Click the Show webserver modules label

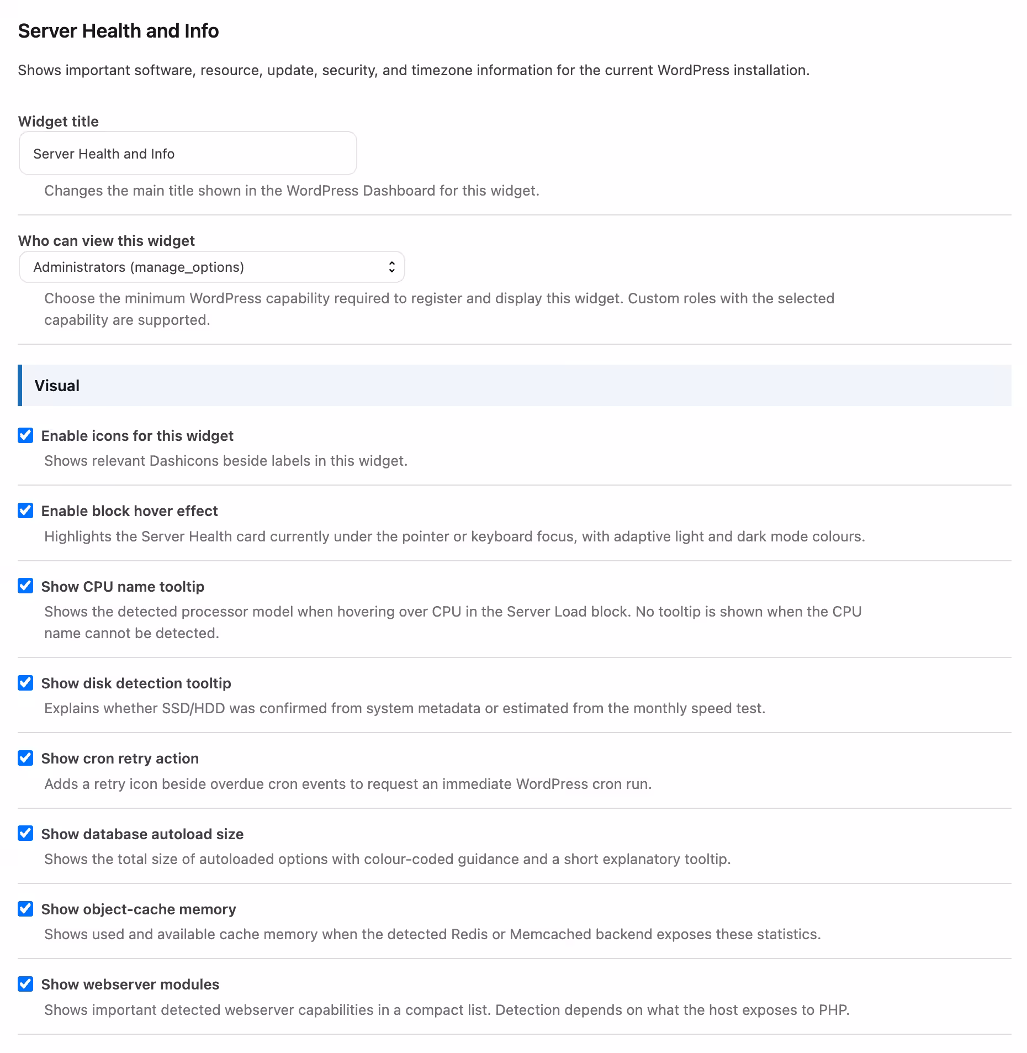click(x=130, y=984)
